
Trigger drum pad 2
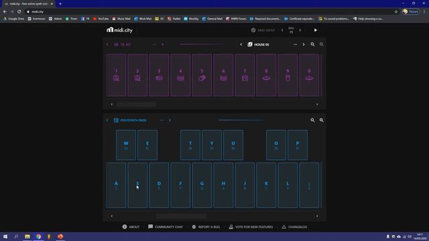[137, 75]
